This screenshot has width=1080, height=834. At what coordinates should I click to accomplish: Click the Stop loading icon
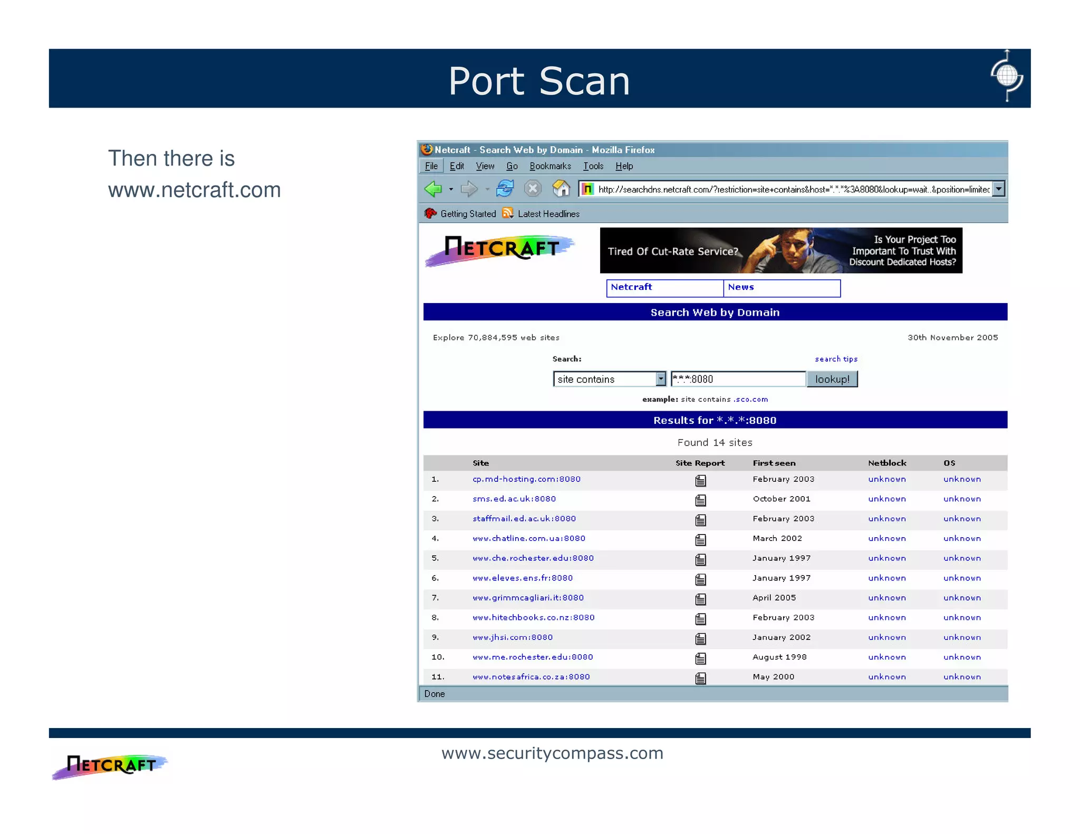pyautogui.click(x=533, y=188)
